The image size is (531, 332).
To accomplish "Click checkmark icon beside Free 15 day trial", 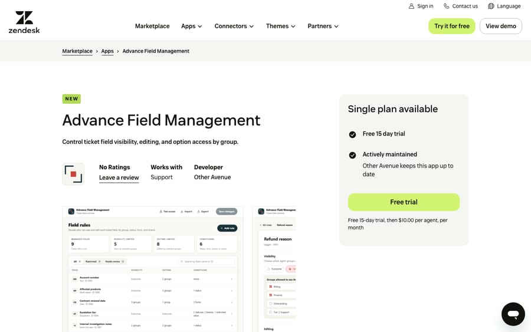I will click(x=352, y=134).
